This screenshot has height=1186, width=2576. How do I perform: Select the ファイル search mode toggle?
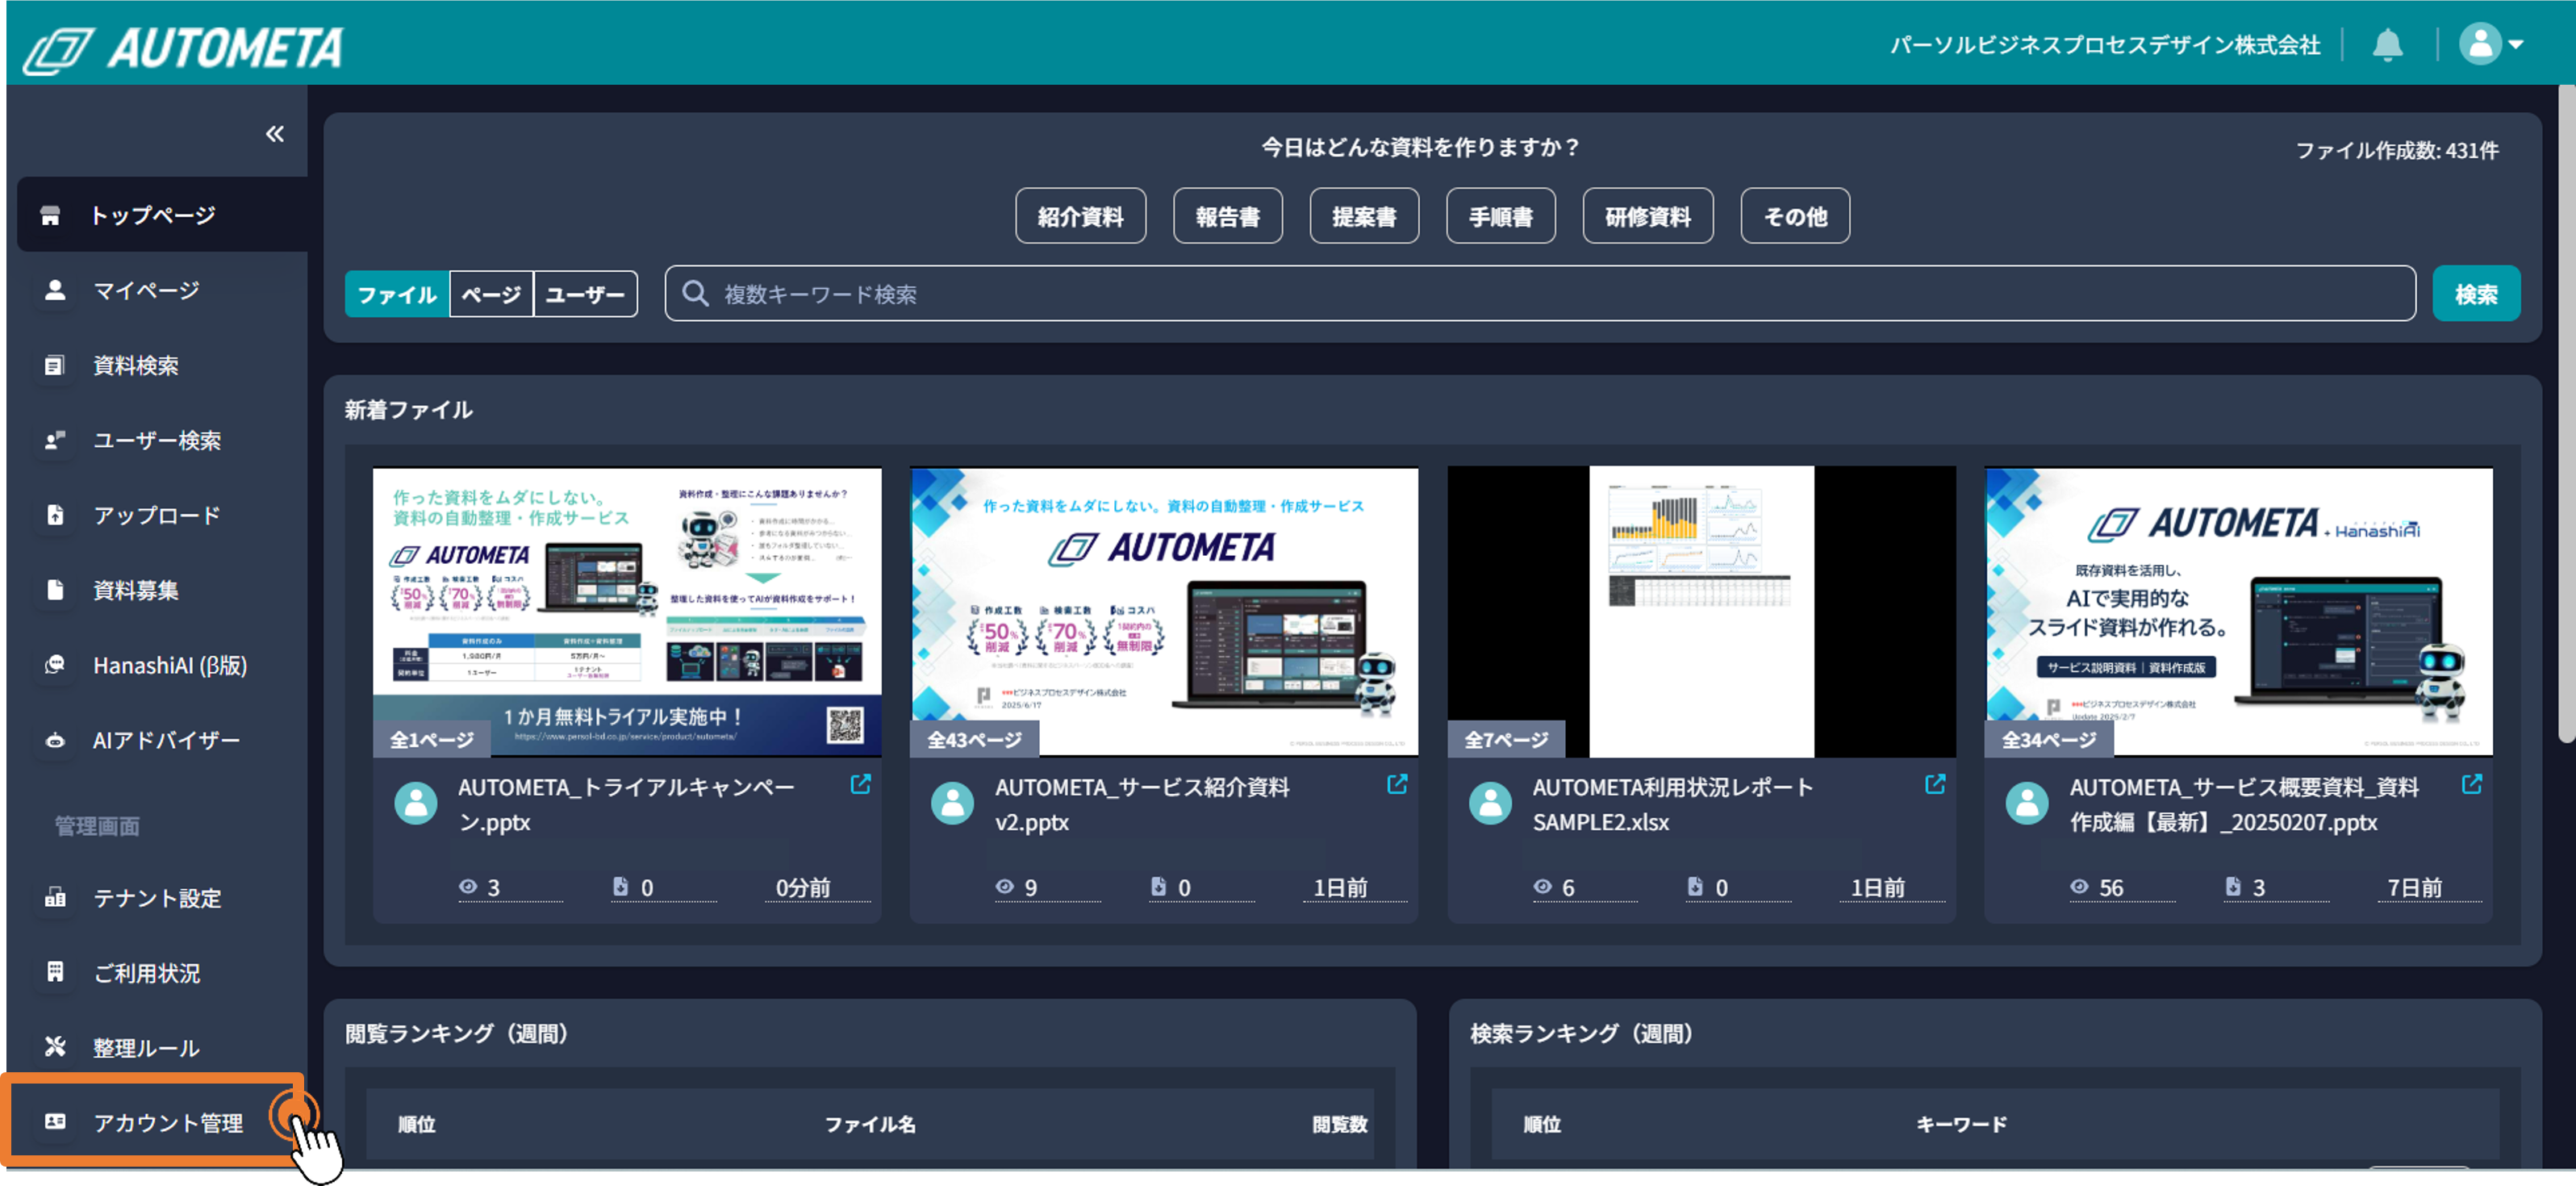click(397, 294)
